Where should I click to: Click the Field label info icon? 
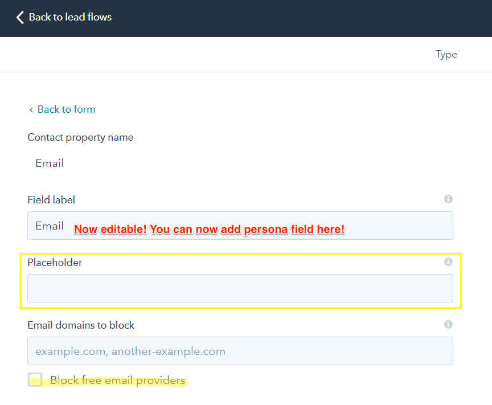pos(448,199)
